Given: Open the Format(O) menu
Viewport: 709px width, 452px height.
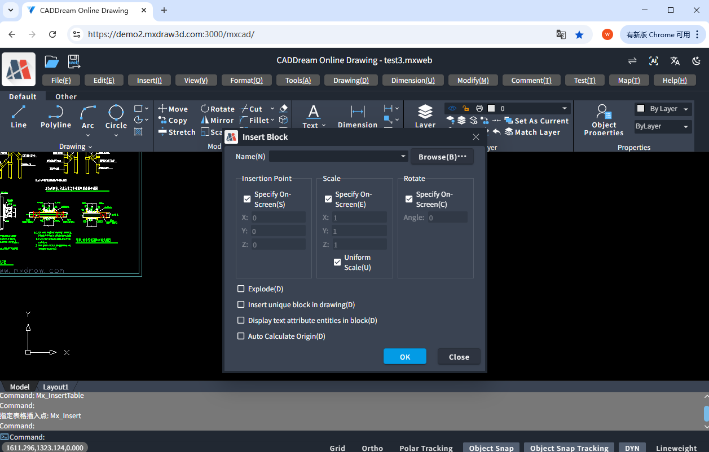Looking at the screenshot, I should pos(246,81).
